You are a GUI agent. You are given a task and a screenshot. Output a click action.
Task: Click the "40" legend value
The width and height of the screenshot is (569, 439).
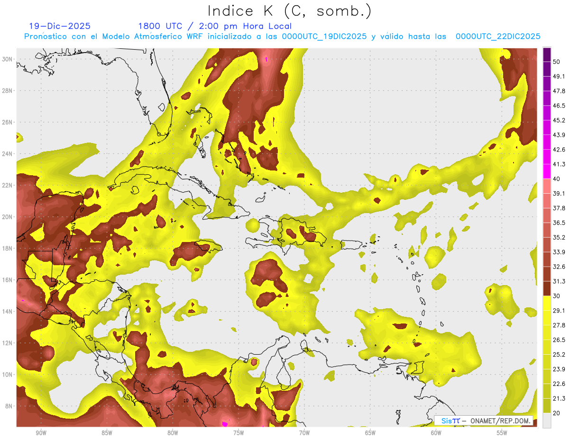click(557, 179)
